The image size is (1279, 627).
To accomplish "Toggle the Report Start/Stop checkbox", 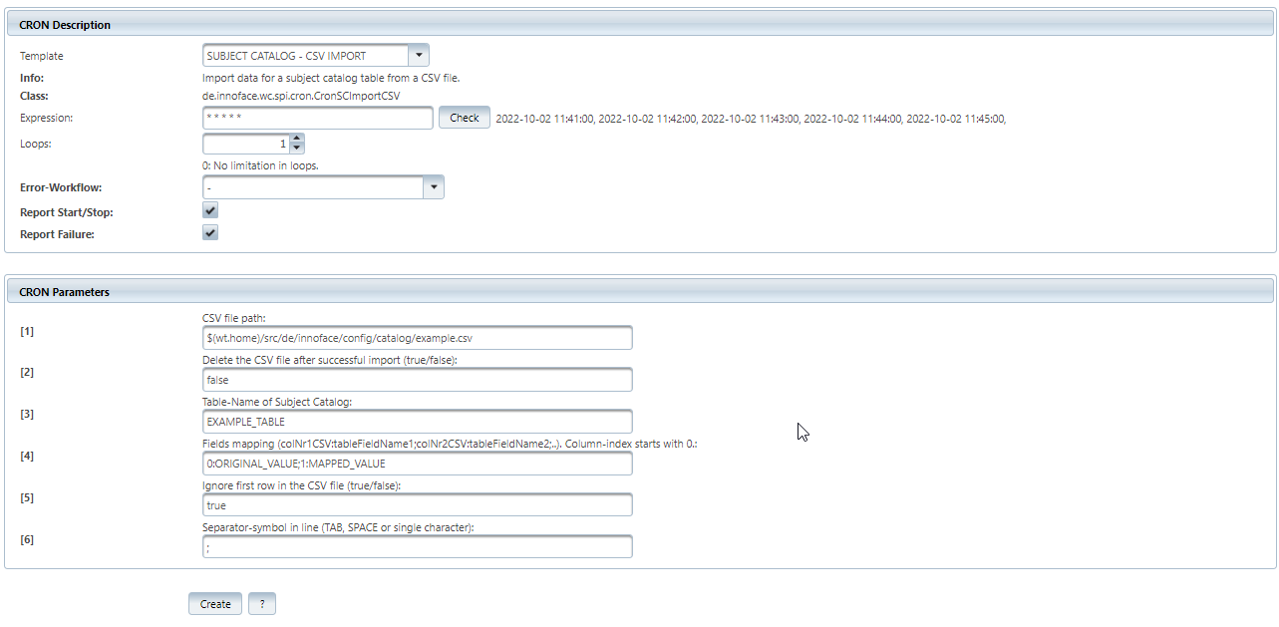I will [x=210, y=211].
